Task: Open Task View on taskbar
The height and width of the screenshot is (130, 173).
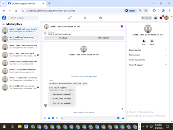Action: (x=12, y=127)
